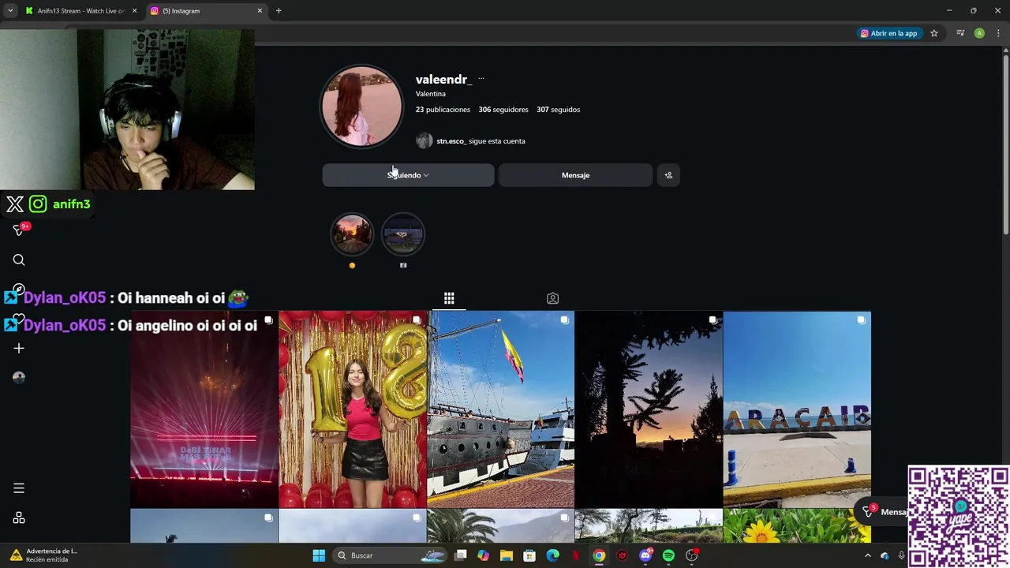Open stn.esco_ follower link
This screenshot has height=568, width=1010.
point(451,141)
